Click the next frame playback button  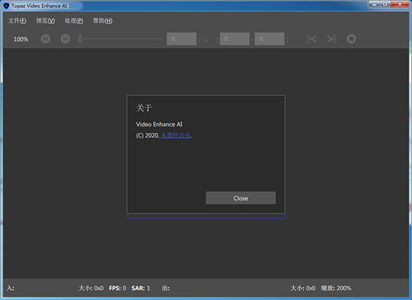(x=65, y=39)
